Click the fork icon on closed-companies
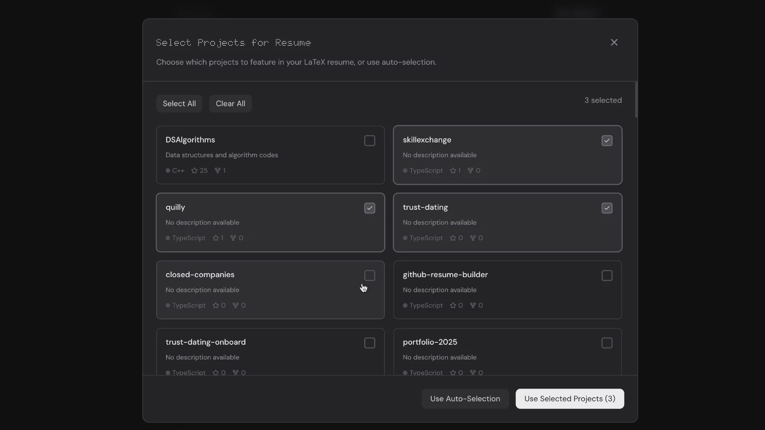 tap(235, 305)
